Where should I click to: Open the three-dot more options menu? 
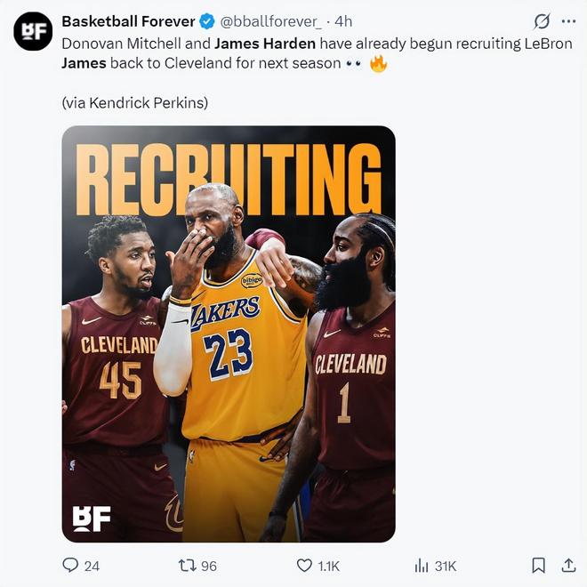(569, 21)
